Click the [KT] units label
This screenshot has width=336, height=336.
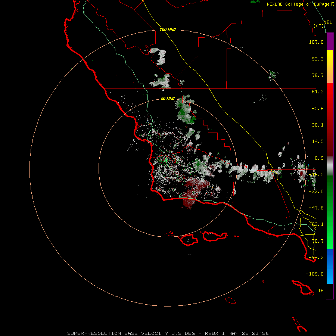pyautogui.click(x=319, y=26)
